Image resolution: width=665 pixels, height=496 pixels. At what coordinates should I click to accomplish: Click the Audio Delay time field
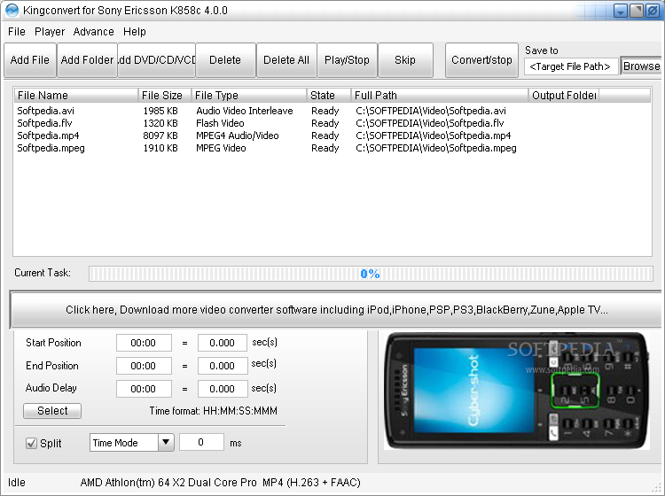tap(144, 389)
